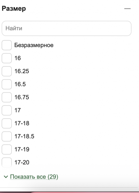Click the 16.75 label text
Viewport: 139px width, 193px height.
22,97
